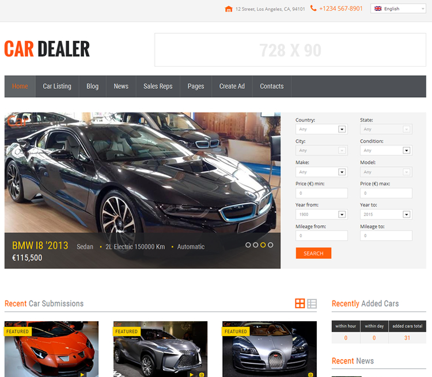Open the Create Ad menu item
Screen dimensions: 432x377
tap(232, 86)
